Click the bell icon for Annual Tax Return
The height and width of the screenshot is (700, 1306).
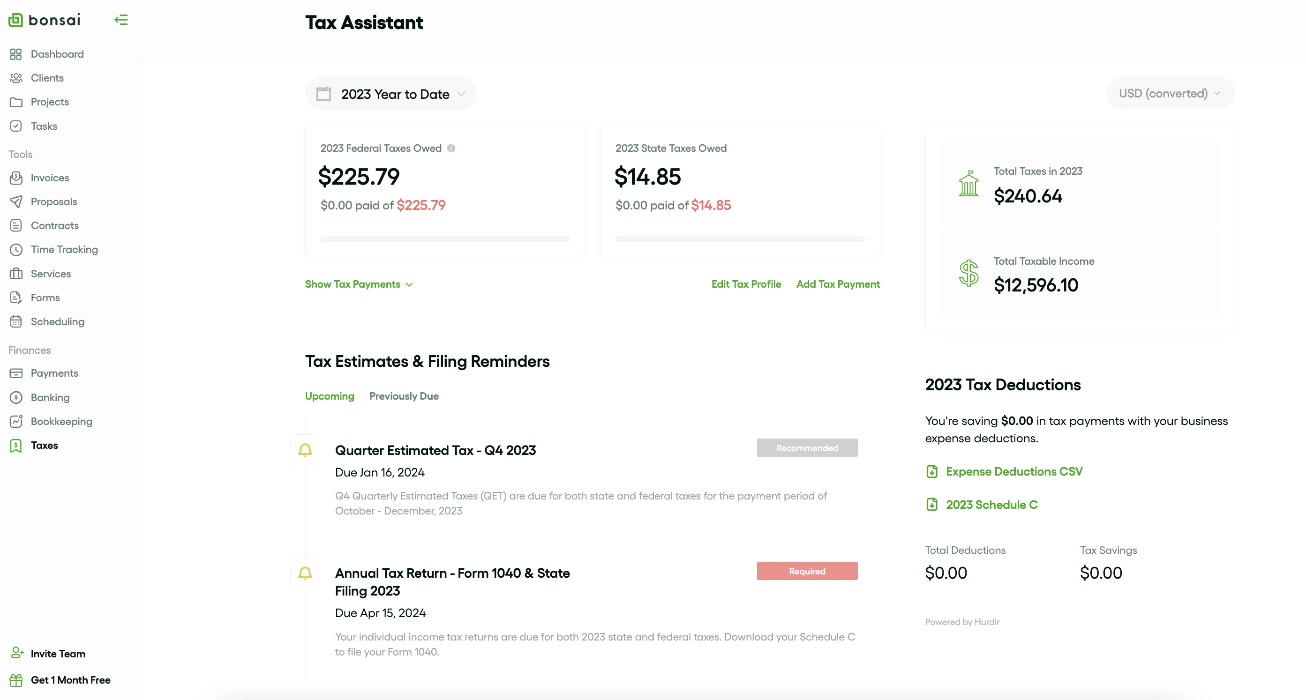(305, 573)
